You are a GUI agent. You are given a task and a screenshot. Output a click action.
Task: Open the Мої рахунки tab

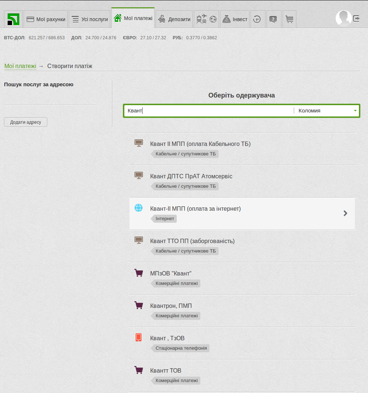pos(46,19)
